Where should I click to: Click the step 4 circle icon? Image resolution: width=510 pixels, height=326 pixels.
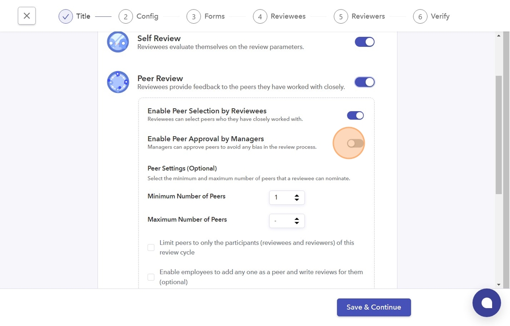click(x=260, y=16)
